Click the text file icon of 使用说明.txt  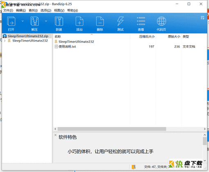56,47
